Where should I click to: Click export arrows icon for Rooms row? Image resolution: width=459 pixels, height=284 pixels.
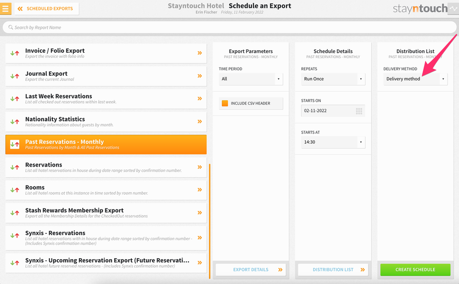pos(14,190)
